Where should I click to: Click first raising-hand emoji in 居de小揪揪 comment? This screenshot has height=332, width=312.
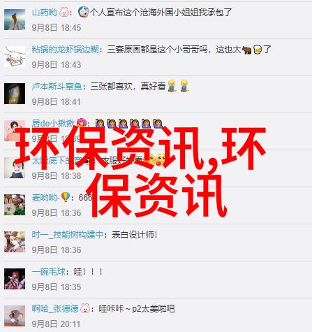(100, 123)
